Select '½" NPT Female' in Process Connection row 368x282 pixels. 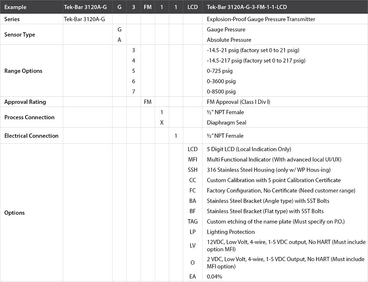click(x=225, y=112)
